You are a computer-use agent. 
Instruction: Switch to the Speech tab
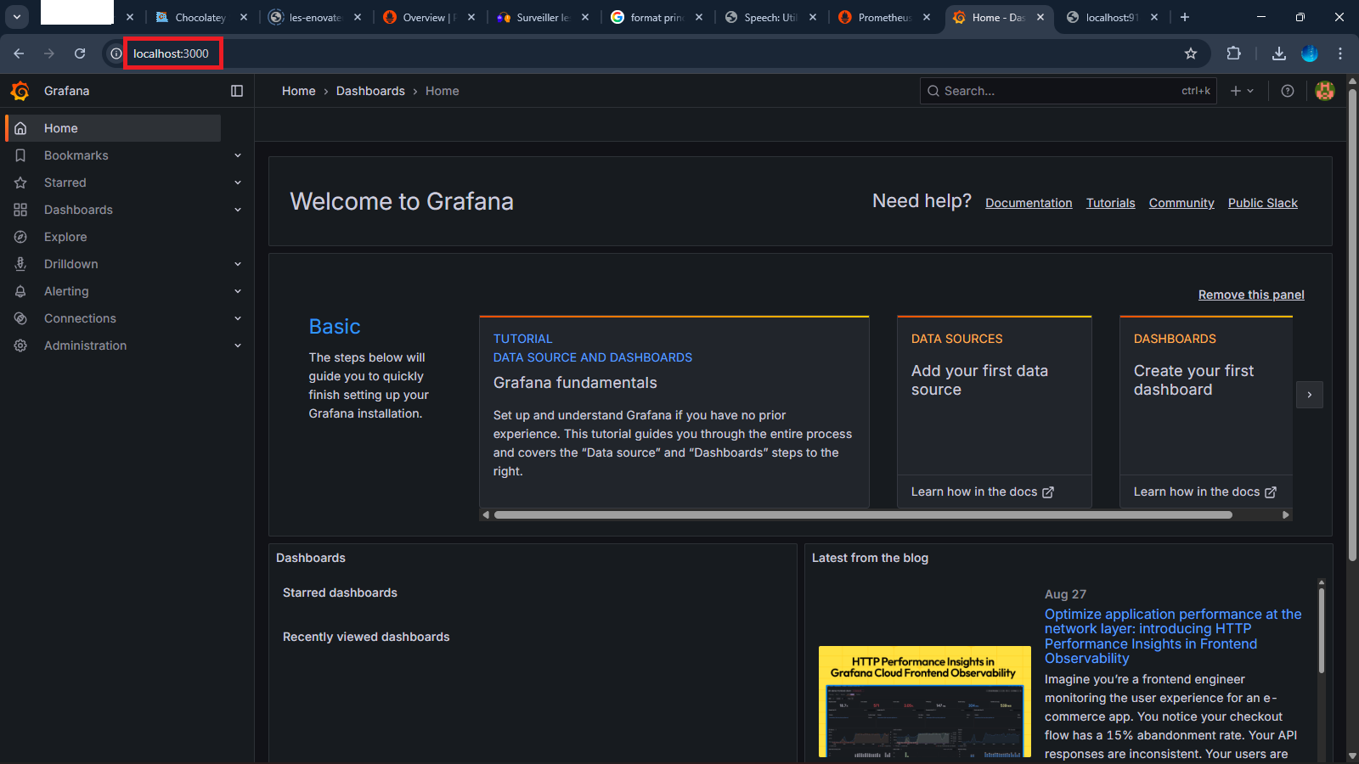click(x=770, y=17)
